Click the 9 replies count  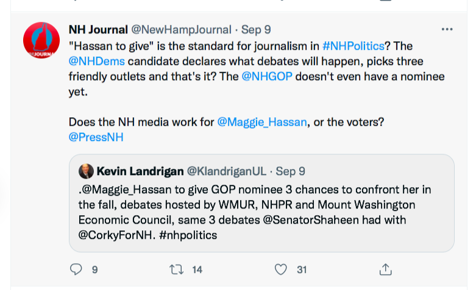point(94,269)
